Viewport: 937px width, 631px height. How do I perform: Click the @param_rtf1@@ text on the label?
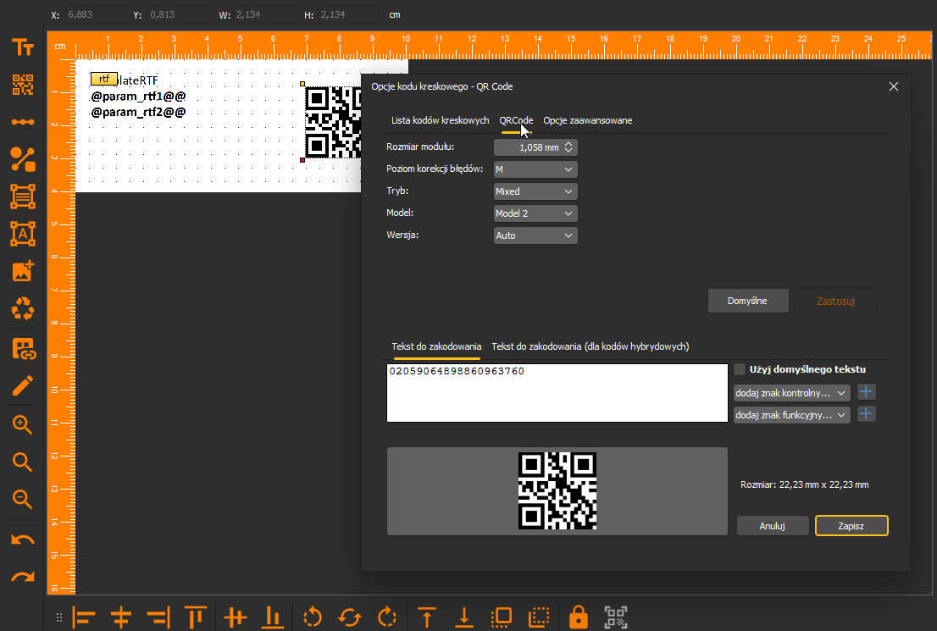[138, 97]
